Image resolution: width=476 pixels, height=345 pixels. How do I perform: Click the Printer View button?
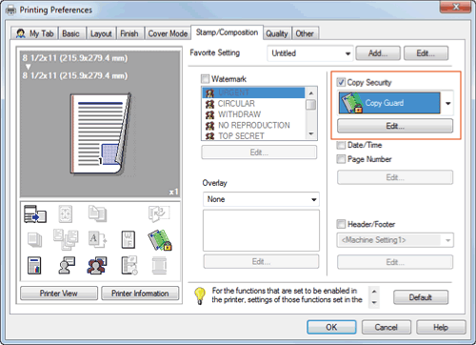(59, 294)
